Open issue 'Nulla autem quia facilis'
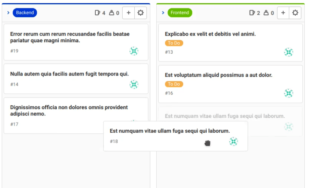 (x=69, y=74)
